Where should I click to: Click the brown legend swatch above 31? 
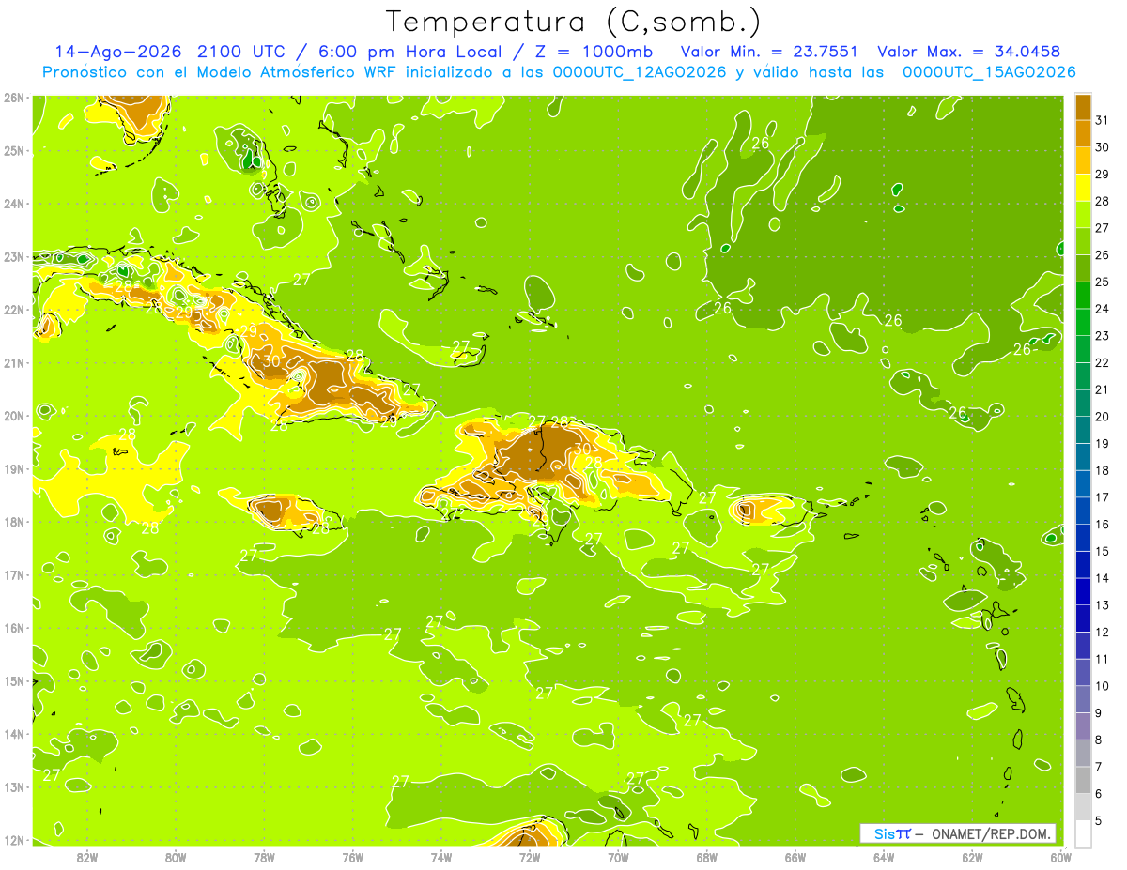1083,107
